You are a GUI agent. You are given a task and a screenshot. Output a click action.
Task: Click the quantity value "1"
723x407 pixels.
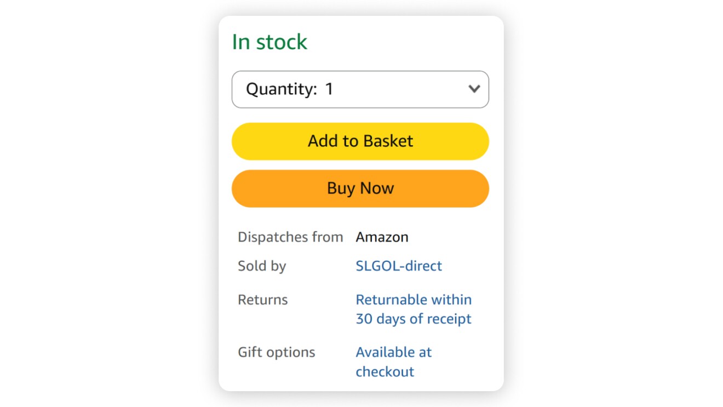[x=329, y=89]
